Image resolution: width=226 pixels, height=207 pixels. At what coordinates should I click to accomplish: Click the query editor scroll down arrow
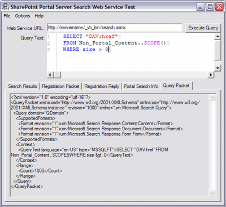pos(218,68)
